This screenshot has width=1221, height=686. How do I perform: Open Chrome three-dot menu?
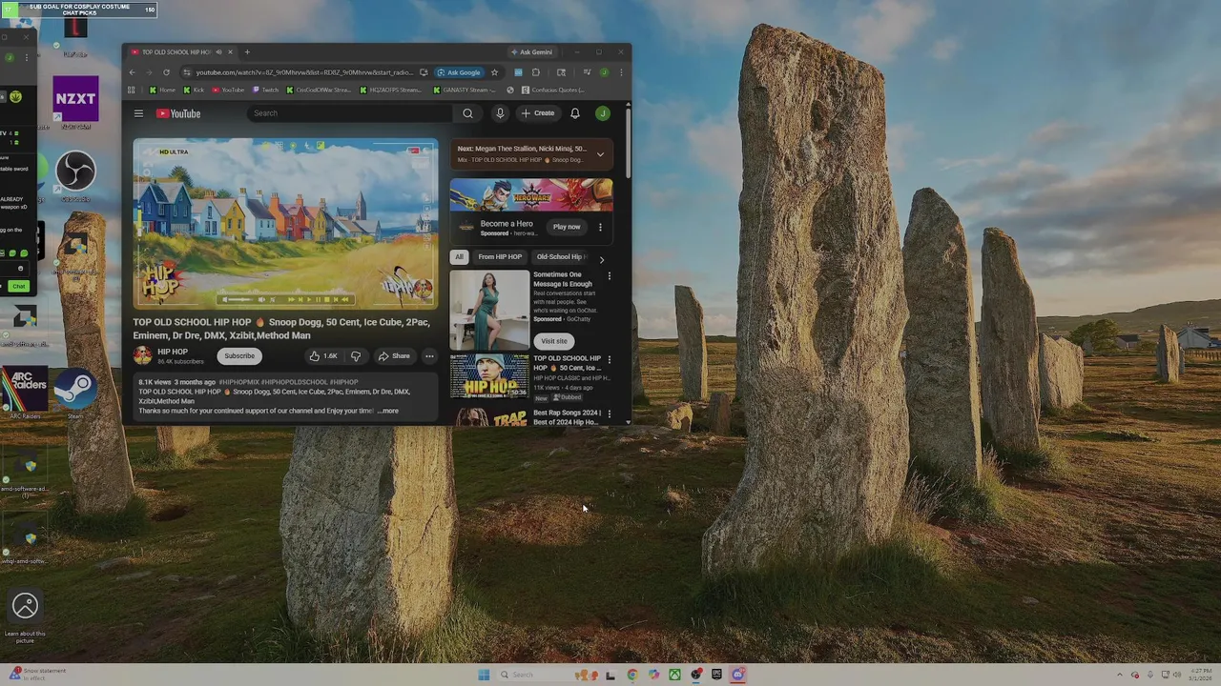point(621,72)
